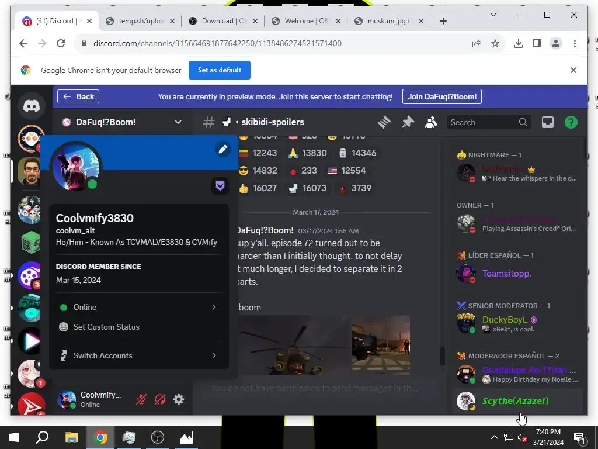Toggle the member list icon
The width and height of the screenshot is (598, 449).
(431, 122)
